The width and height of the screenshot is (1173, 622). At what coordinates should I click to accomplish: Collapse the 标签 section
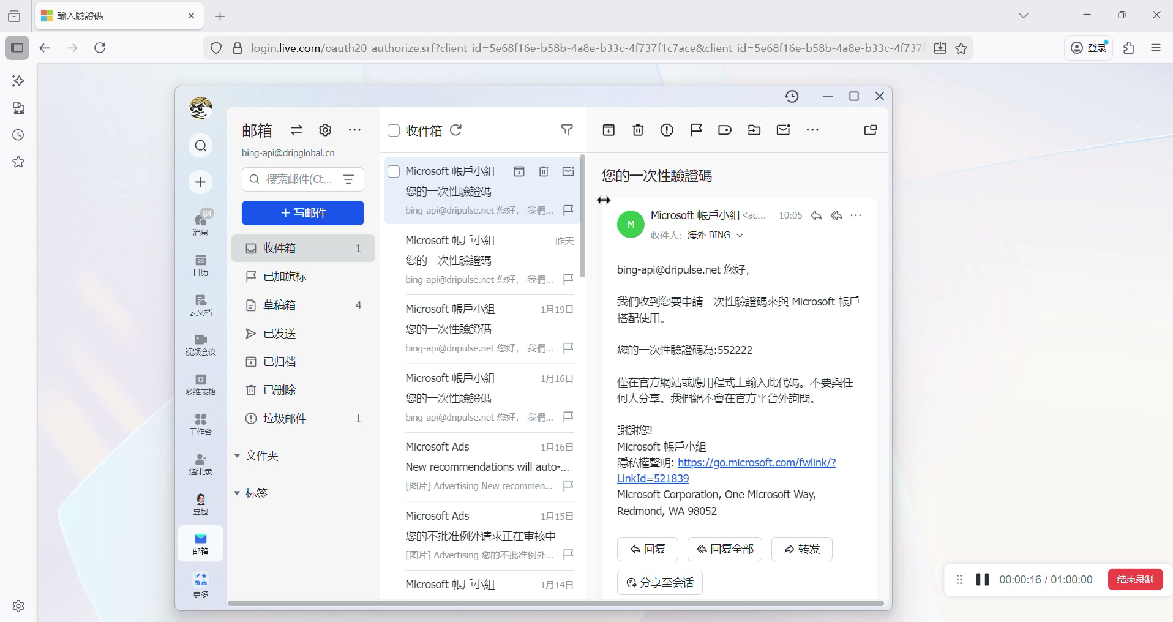click(x=237, y=493)
